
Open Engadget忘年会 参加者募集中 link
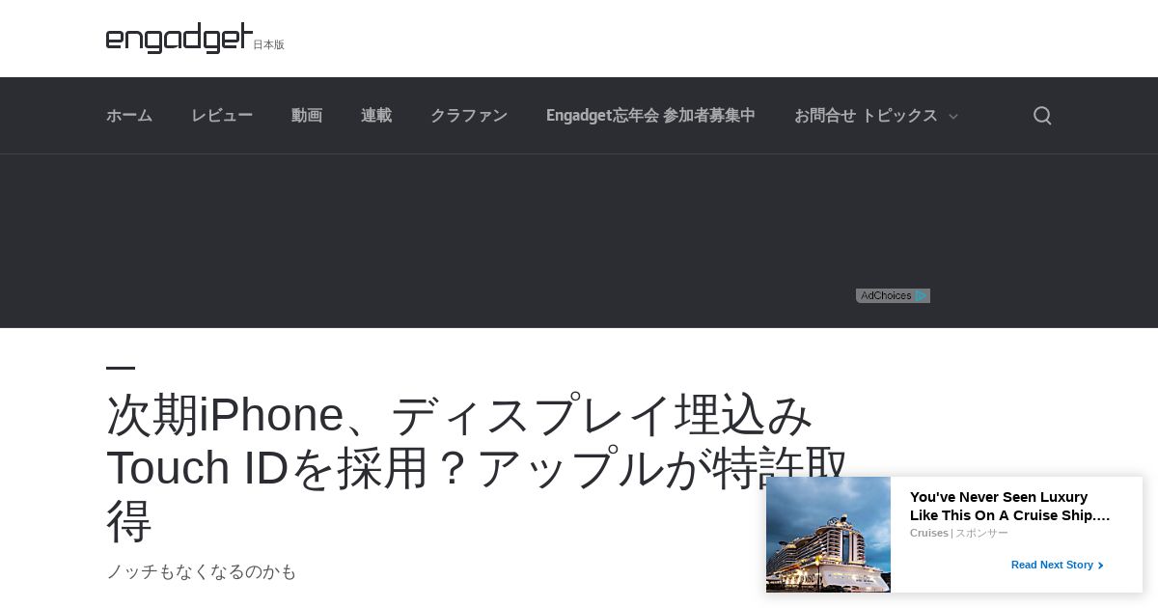pos(650,116)
